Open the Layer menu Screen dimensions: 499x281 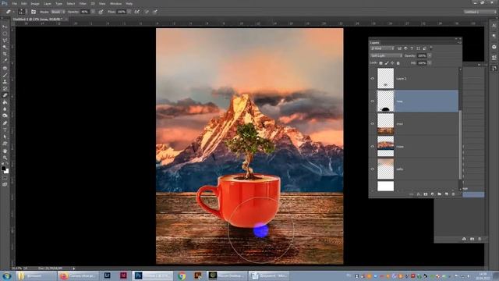[x=48, y=3]
